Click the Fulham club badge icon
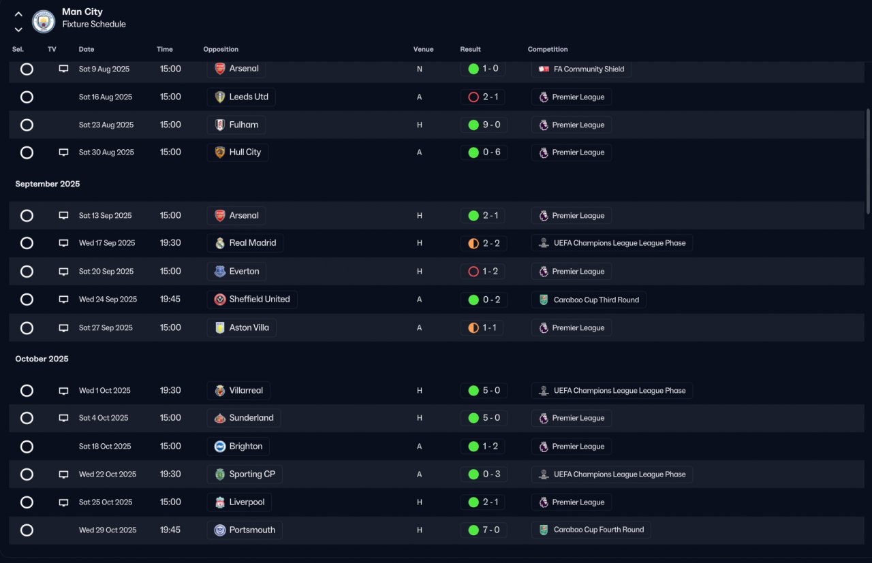 pos(219,125)
